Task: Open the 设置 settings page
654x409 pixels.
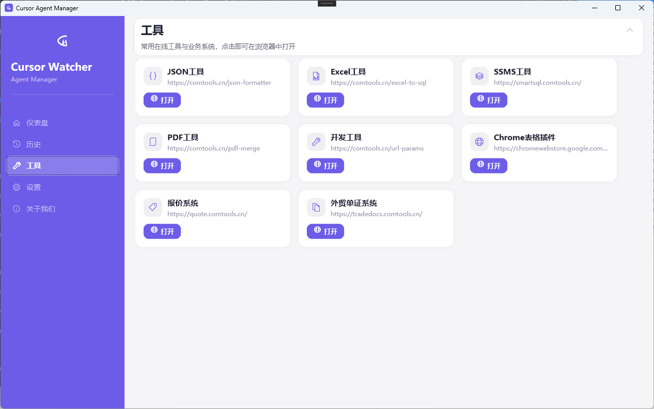Action: [x=63, y=187]
